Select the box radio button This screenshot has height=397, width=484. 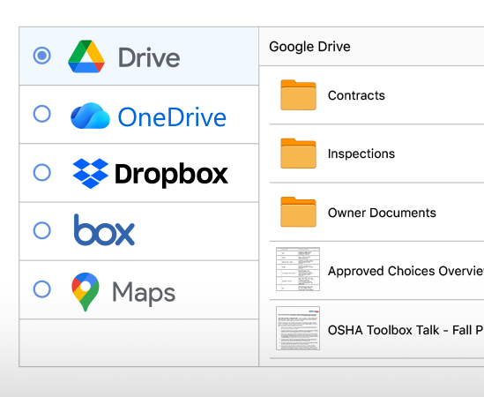[42, 230]
